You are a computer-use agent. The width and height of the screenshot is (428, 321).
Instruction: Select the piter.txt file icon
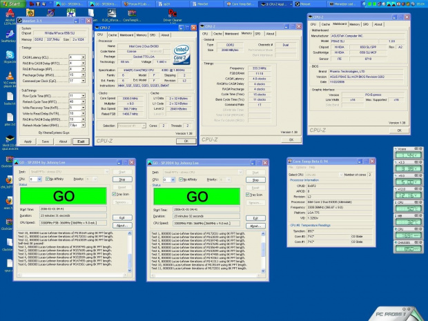10,118
